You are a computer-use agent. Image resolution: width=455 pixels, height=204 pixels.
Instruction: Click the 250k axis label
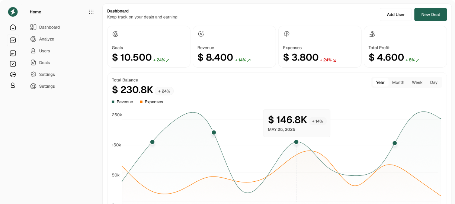pyautogui.click(x=117, y=115)
